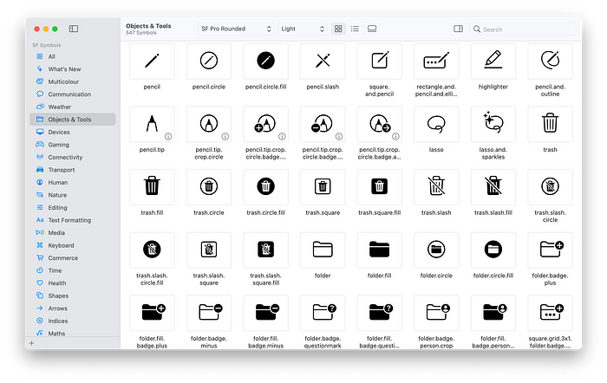
Task: Select the folder.badge.plus symbol
Action: click(x=550, y=250)
